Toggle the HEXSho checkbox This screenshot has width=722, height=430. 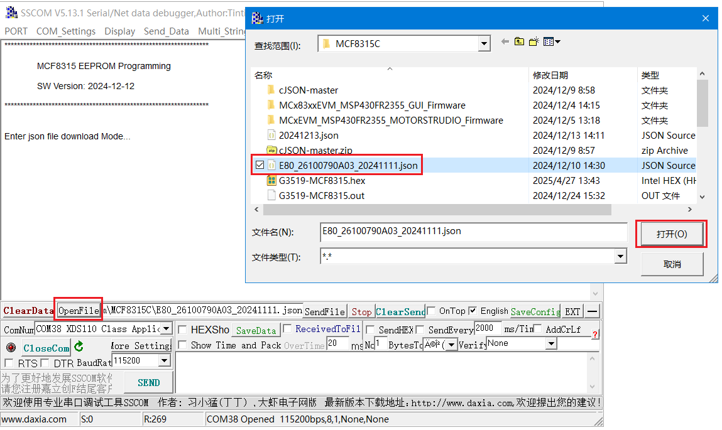[x=182, y=329]
